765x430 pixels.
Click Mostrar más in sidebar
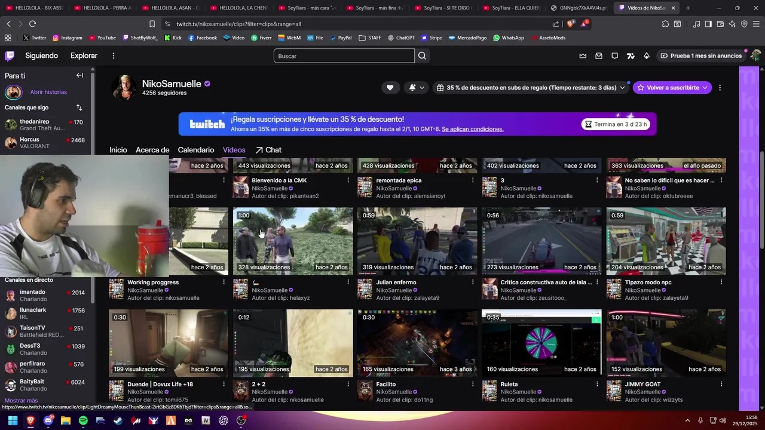pos(21,401)
